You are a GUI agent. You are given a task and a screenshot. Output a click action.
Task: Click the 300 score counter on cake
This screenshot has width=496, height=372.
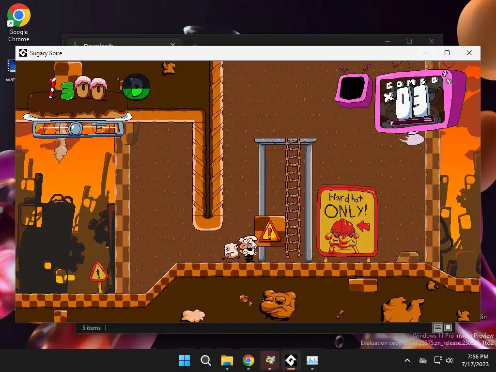click(78, 88)
